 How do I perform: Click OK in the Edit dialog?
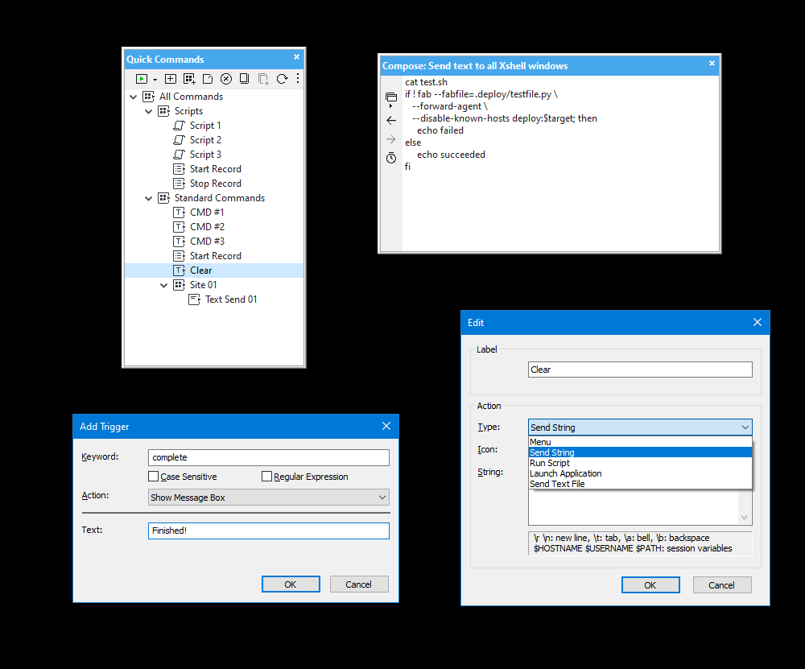click(x=650, y=585)
